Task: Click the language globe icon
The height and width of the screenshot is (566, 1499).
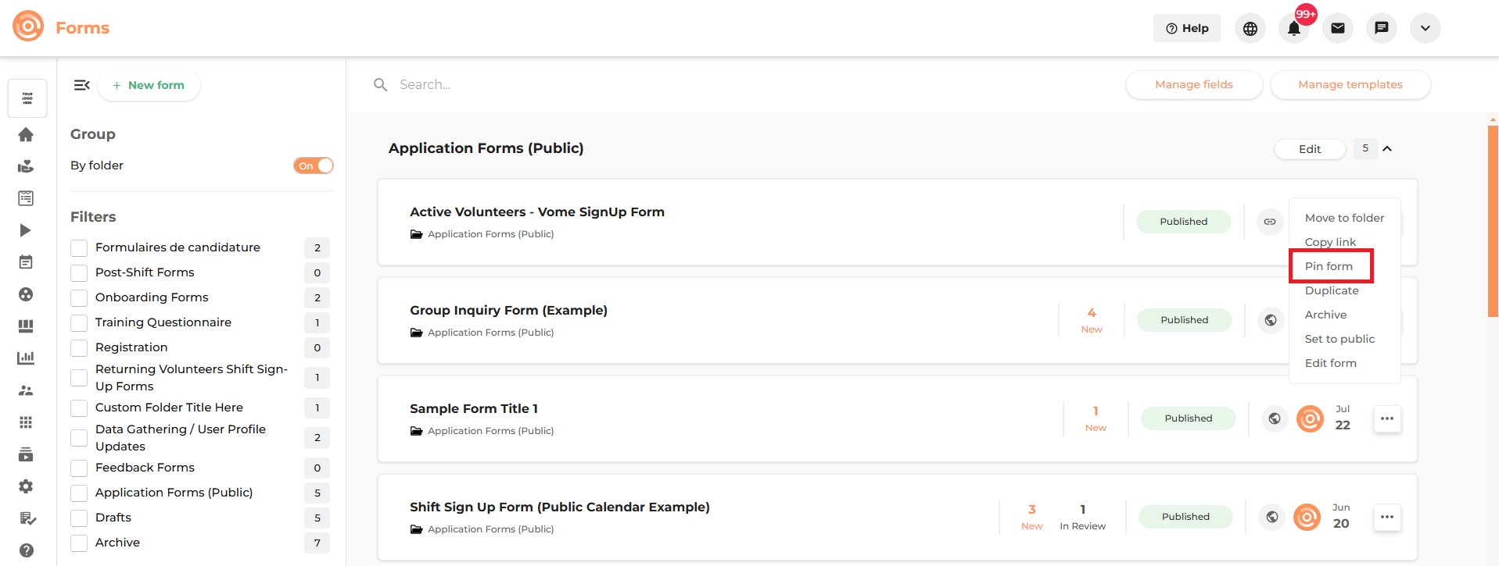Action: [x=1250, y=28]
